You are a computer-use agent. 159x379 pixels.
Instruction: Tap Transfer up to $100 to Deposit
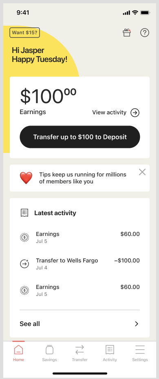coord(80,137)
